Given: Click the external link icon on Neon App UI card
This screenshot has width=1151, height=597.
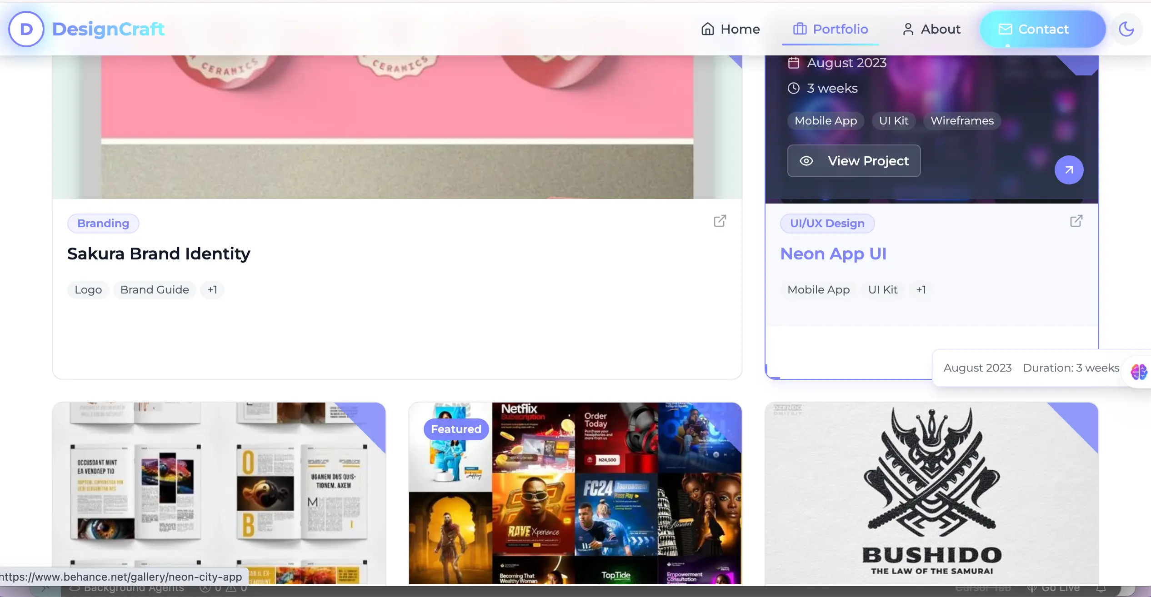Looking at the screenshot, I should [1076, 221].
